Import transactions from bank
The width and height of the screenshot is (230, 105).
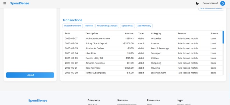click(x=72, y=26)
